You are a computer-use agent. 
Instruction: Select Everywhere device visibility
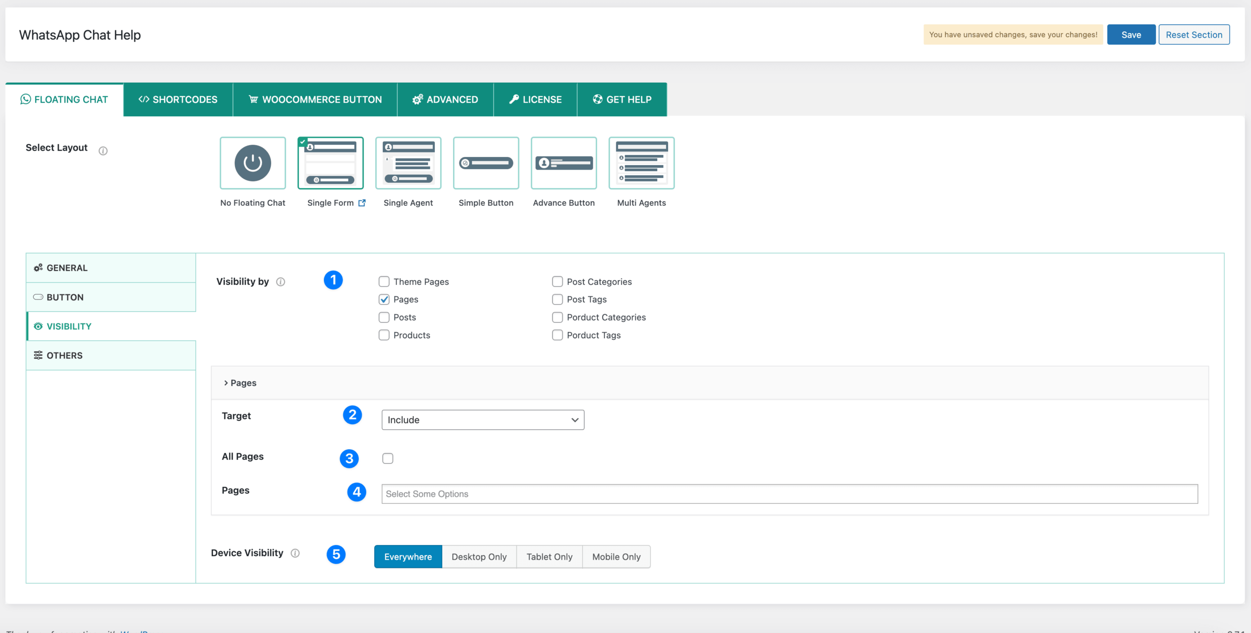408,557
